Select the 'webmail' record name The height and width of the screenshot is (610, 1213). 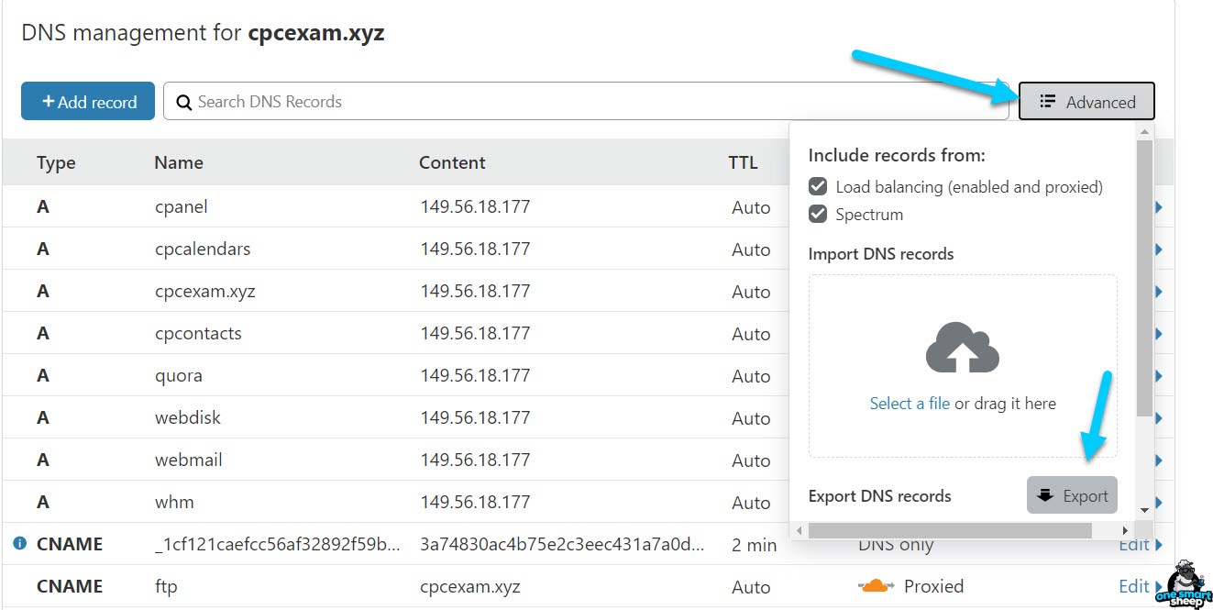(x=189, y=460)
